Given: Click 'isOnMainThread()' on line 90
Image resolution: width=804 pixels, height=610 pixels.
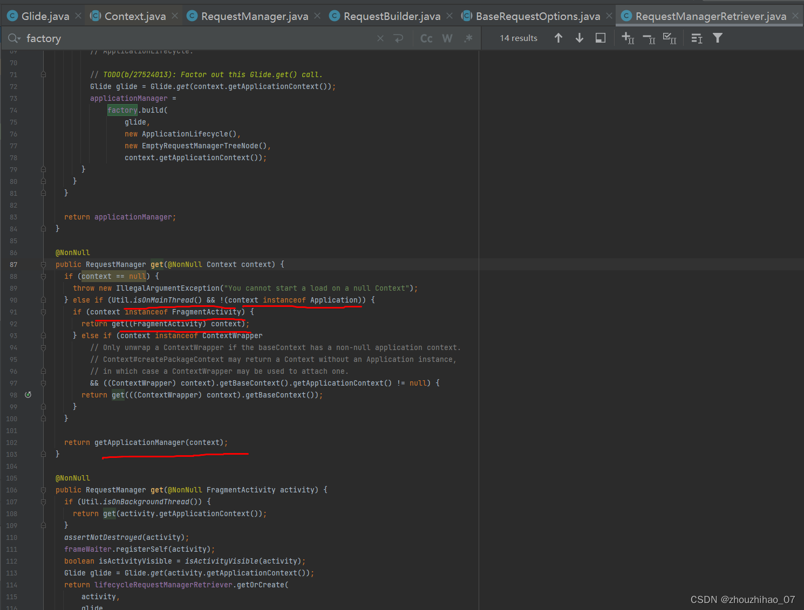Looking at the screenshot, I should [x=168, y=300].
